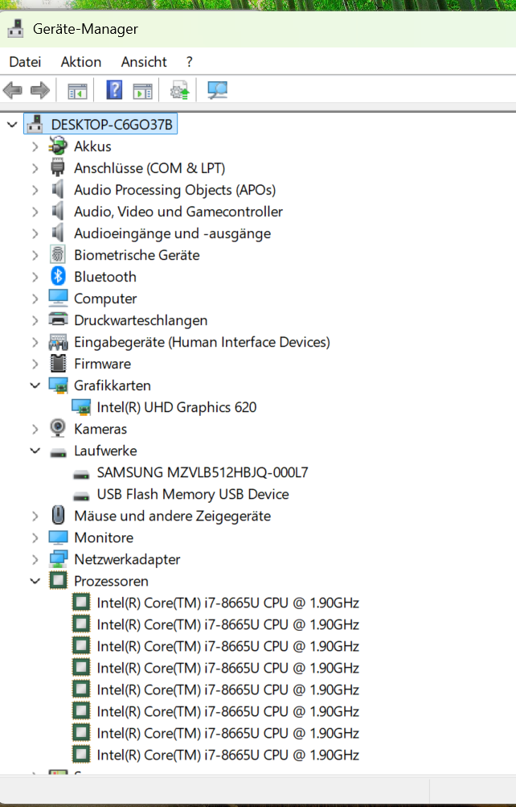Click the blue help question mark icon
516x807 pixels.
[114, 91]
